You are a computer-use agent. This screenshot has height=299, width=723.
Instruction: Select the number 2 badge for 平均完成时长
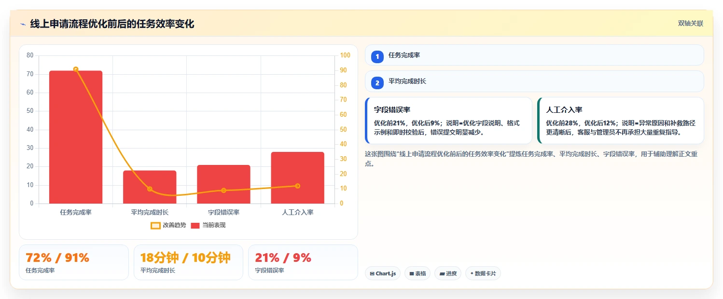(x=377, y=83)
